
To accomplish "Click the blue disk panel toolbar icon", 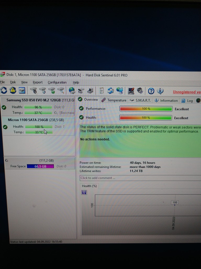I will click(x=22, y=90).
